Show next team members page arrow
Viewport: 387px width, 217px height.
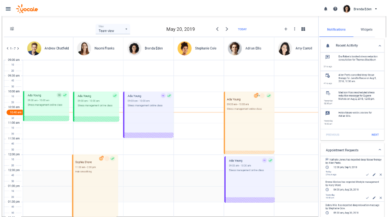click(x=18, y=49)
